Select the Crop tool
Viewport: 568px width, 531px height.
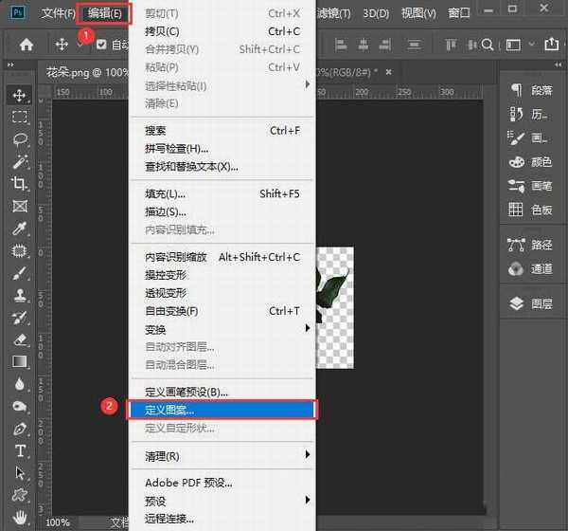coord(19,183)
